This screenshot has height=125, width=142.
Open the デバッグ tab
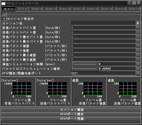22,9
